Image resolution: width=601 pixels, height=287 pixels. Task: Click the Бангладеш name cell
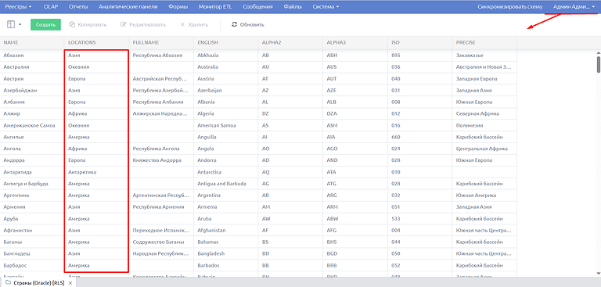pos(32,253)
